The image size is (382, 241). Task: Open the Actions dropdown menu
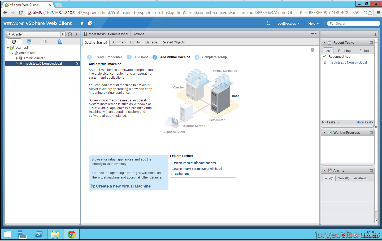point(141,34)
